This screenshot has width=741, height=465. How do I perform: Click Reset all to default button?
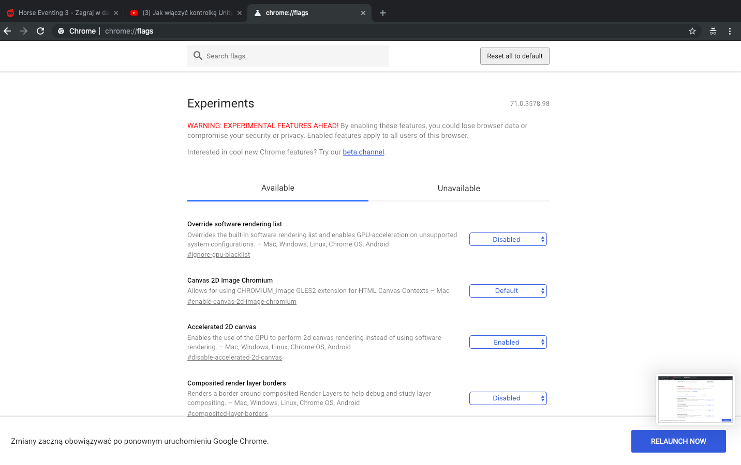point(514,56)
